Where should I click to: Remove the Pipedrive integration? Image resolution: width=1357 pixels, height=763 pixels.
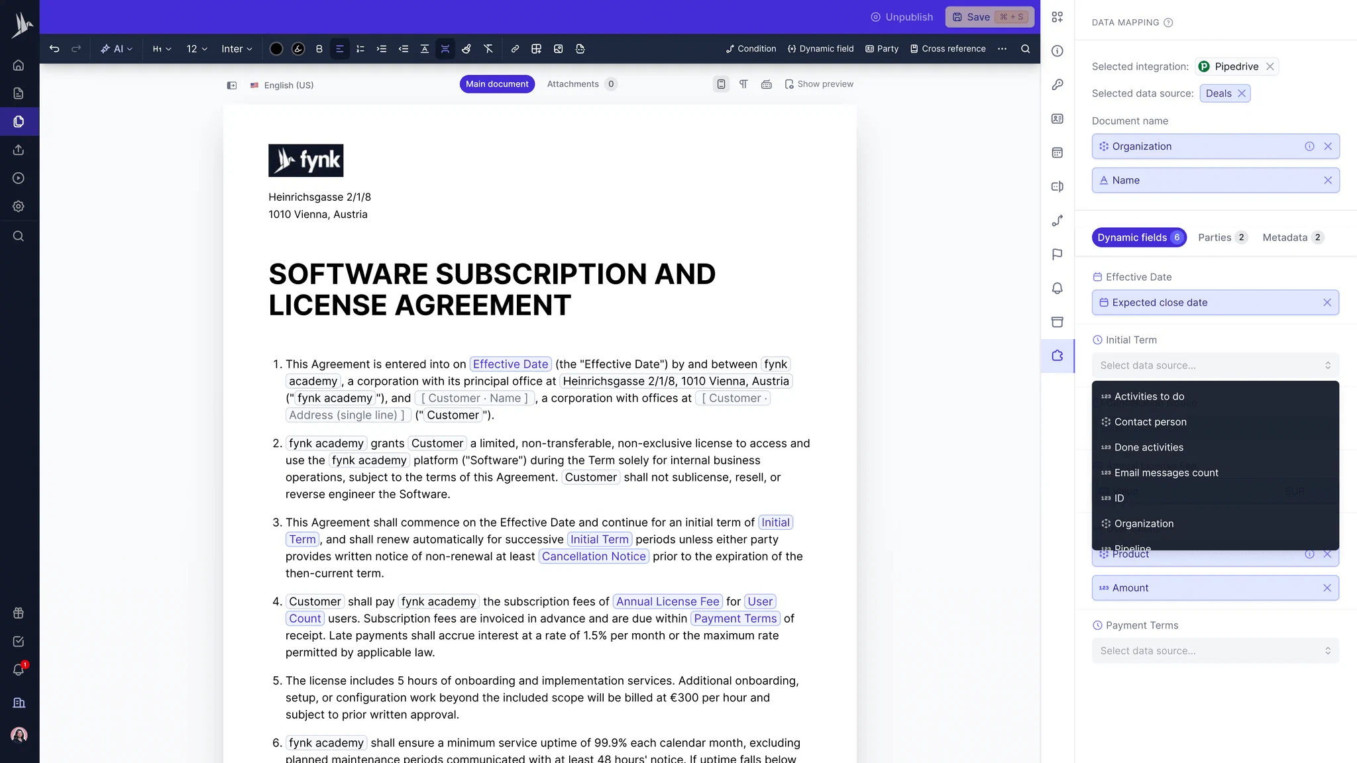tap(1270, 67)
